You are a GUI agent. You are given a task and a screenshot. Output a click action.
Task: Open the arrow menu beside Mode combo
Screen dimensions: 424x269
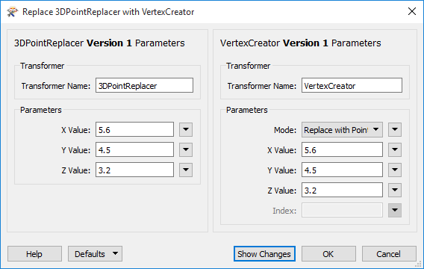point(395,129)
